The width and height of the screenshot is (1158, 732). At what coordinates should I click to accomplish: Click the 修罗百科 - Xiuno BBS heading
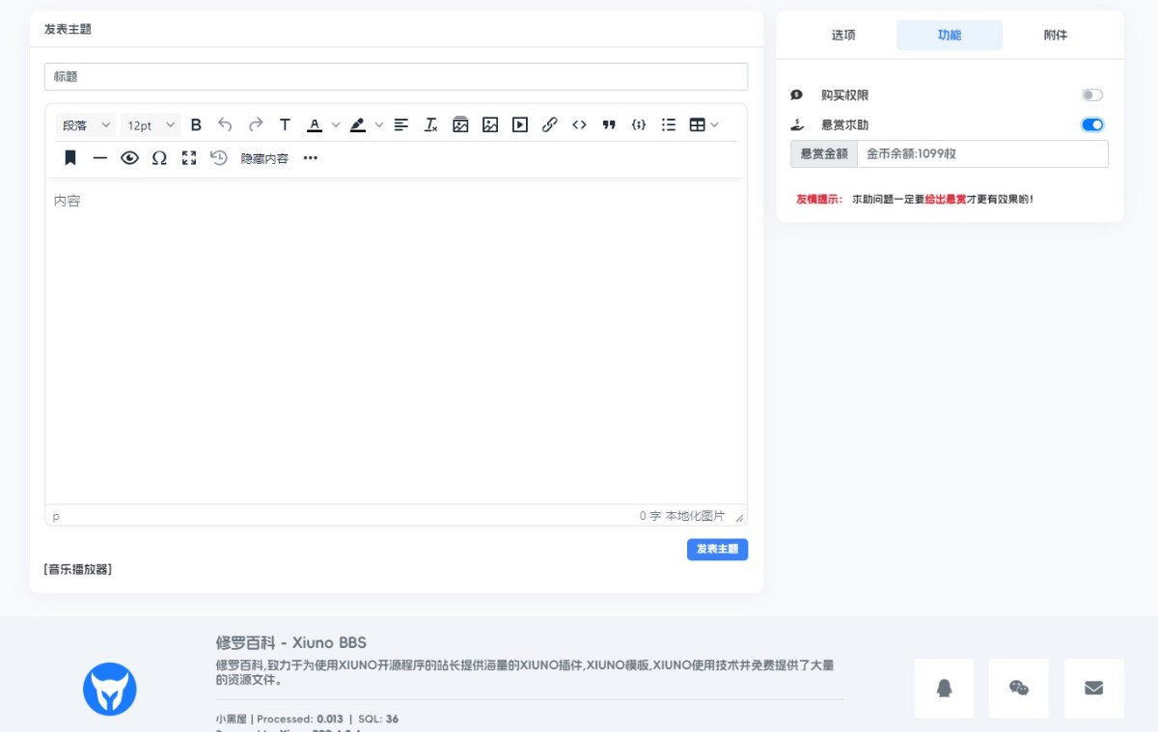pos(291,642)
